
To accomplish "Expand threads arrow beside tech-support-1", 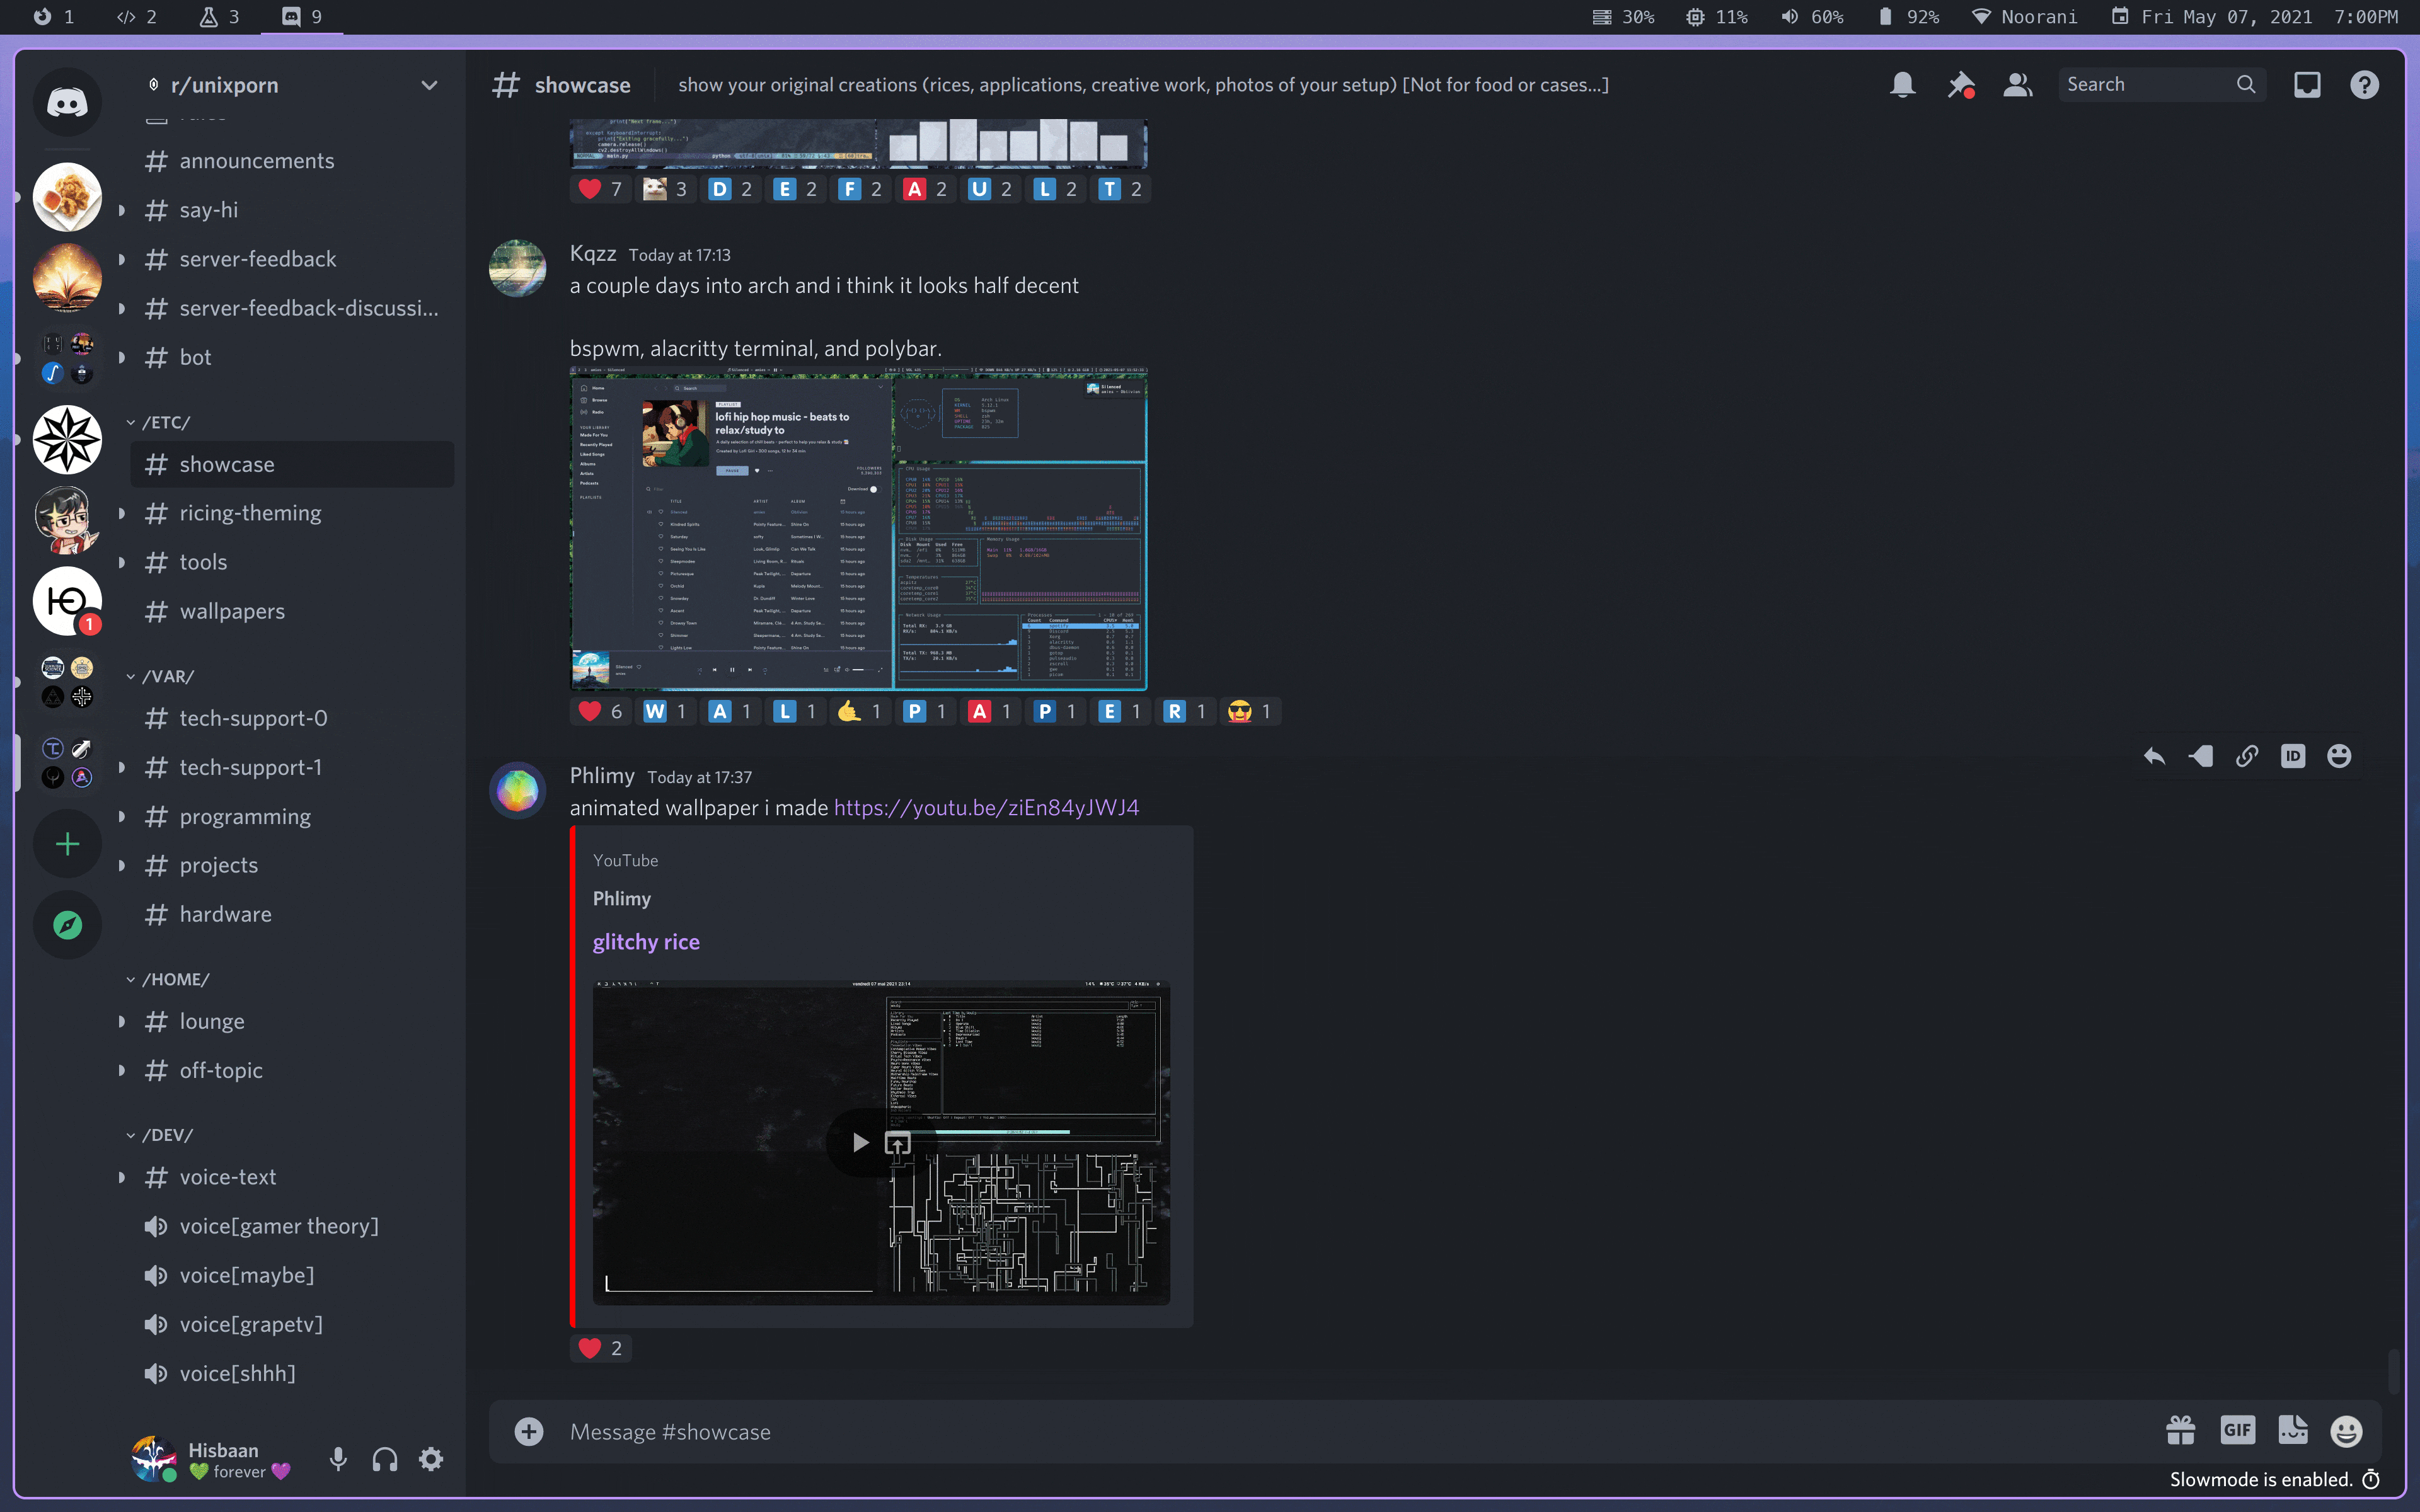I will [122, 767].
